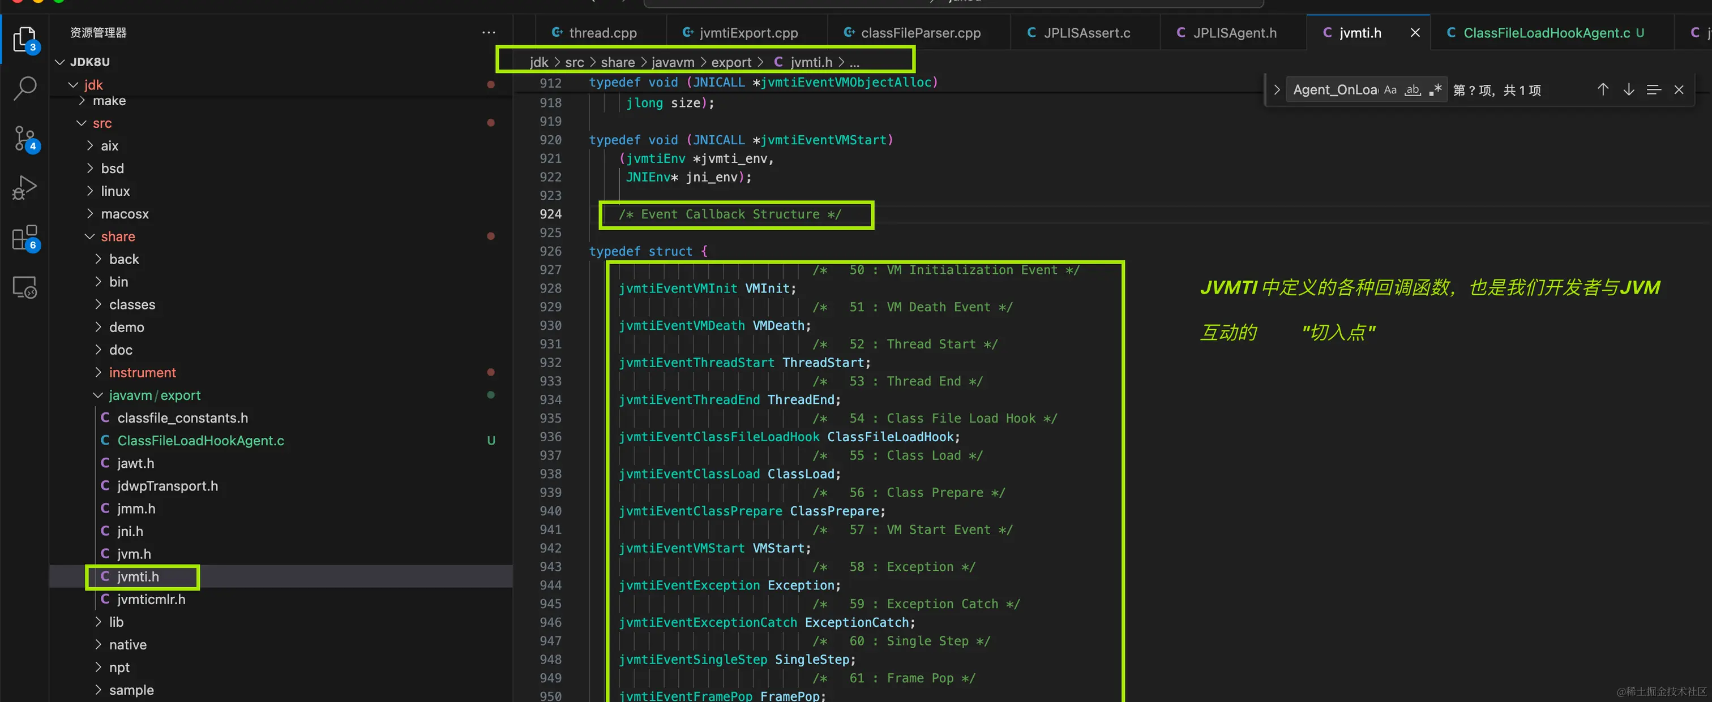This screenshot has width=1712, height=702.
Task: Toggle Match Whole Word option
Action: pyautogui.click(x=1413, y=90)
